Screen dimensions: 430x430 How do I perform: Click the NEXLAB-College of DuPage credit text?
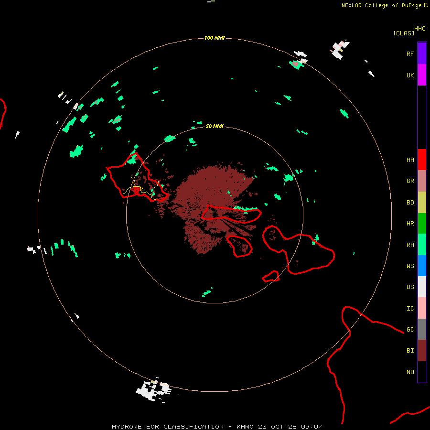[381, 5]
